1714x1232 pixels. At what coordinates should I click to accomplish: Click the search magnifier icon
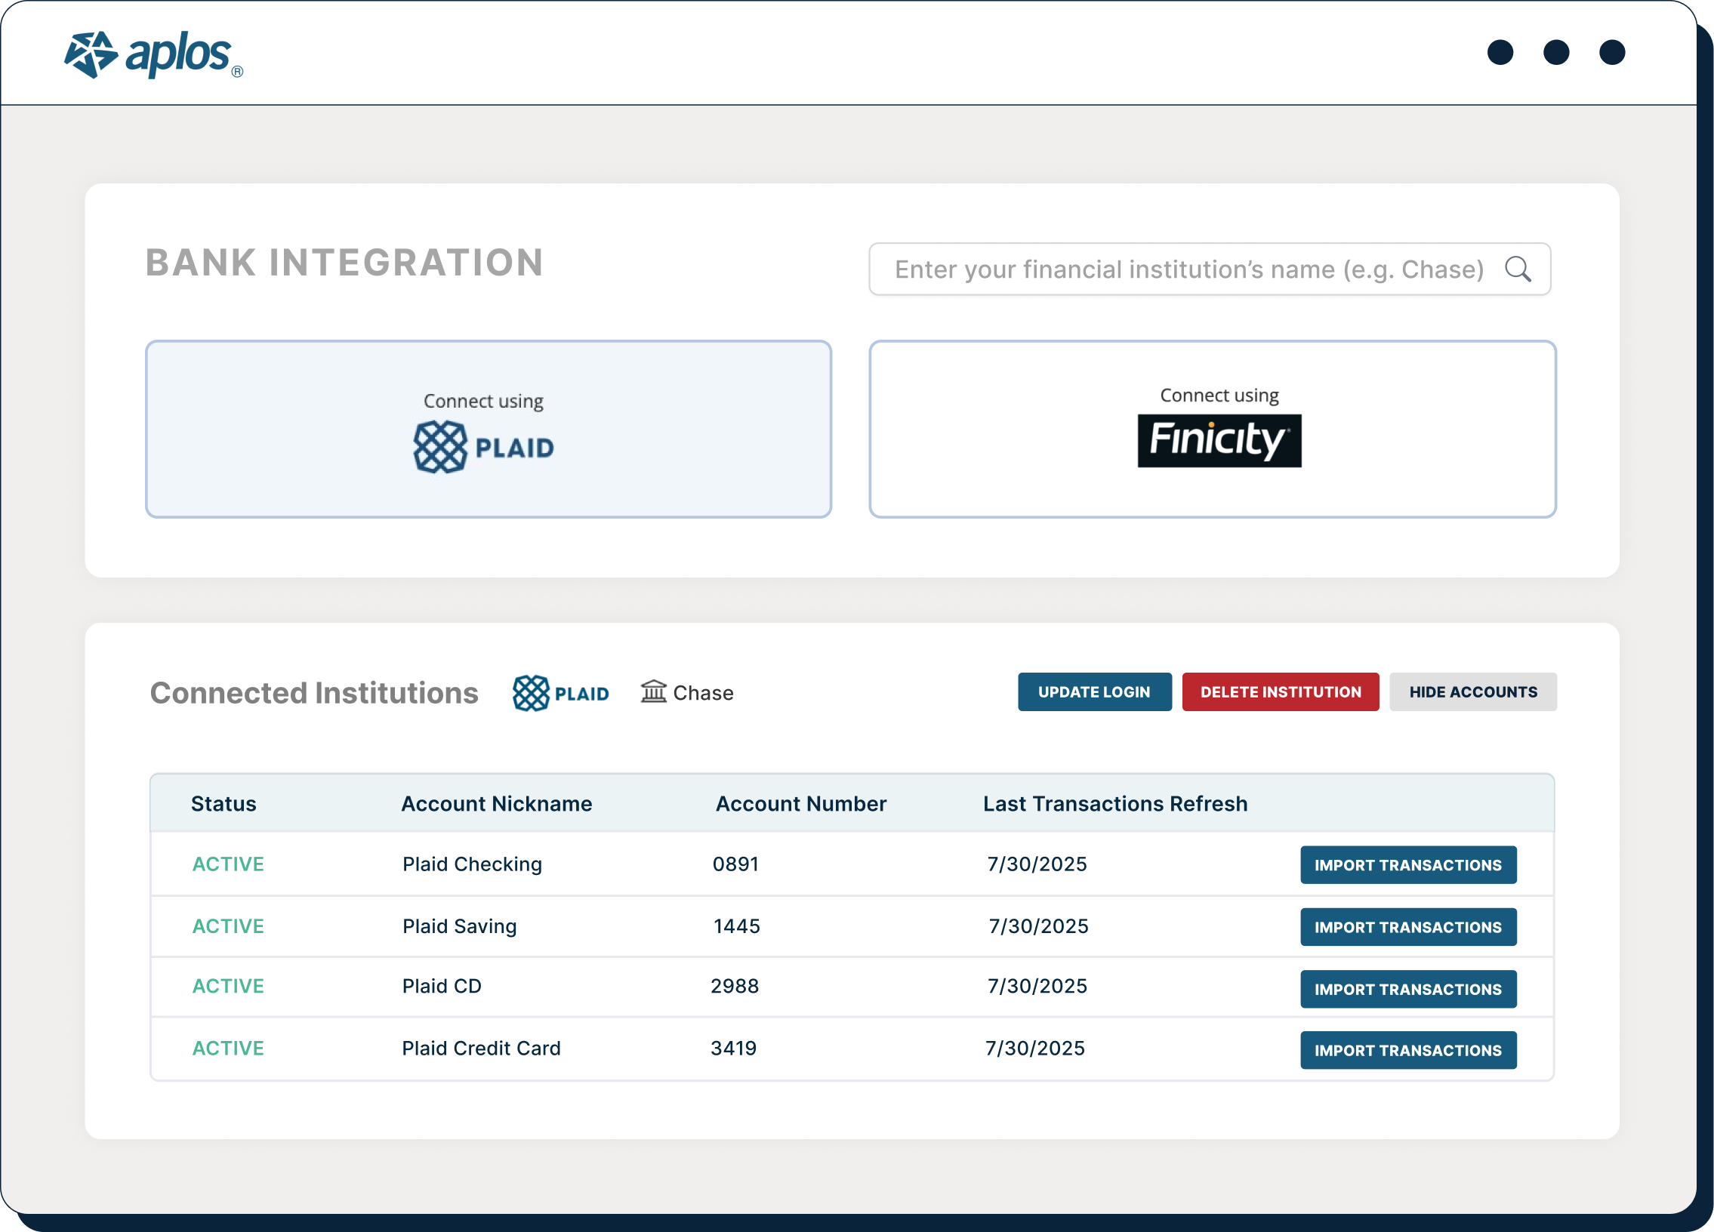pos(1518,269)
